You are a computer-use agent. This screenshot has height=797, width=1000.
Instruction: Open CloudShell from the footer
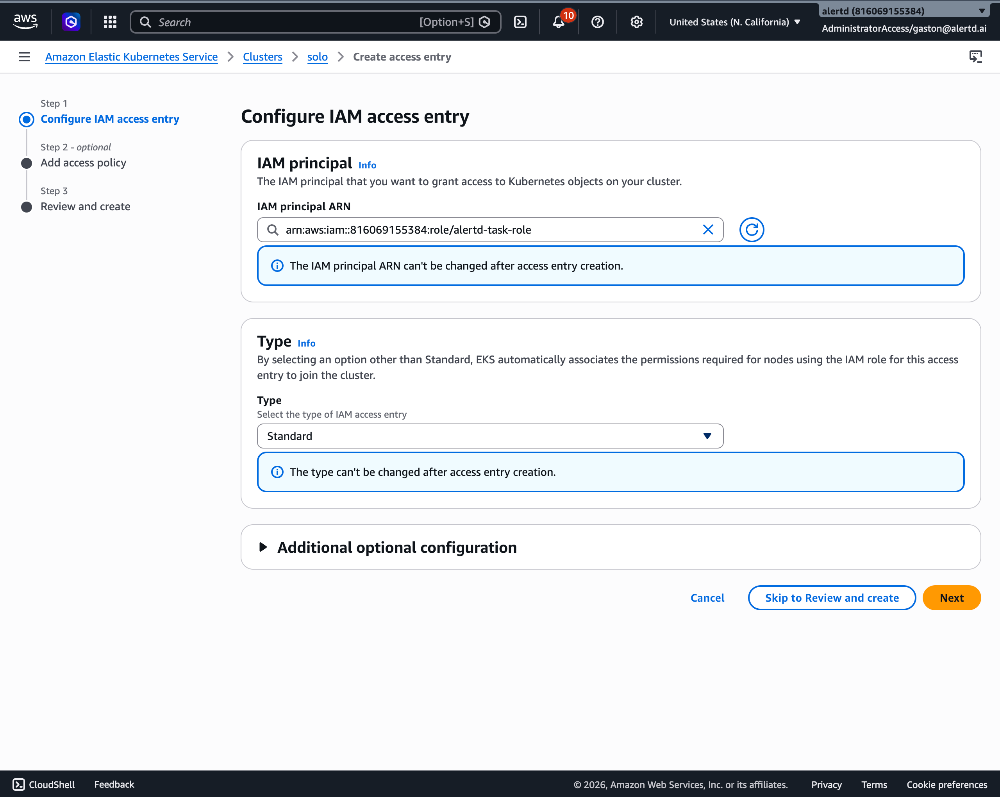[44, 784]
